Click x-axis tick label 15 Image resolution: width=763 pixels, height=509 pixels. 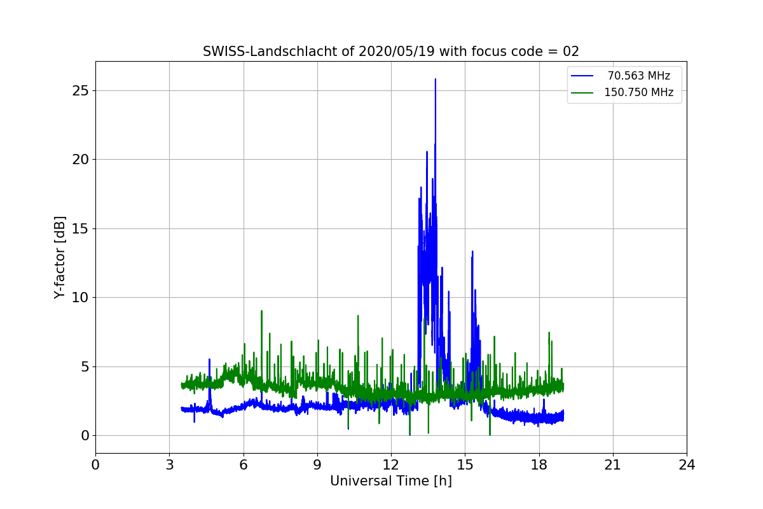pos(465,465)
